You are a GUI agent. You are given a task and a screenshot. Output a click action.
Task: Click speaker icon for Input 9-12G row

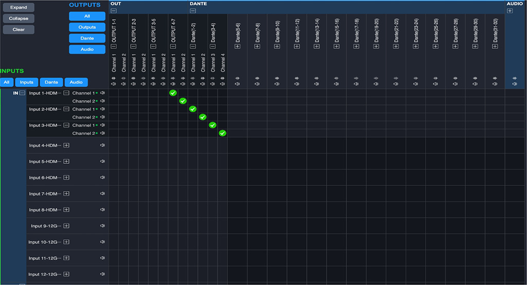pyautogui.click(x=102, y=226)
